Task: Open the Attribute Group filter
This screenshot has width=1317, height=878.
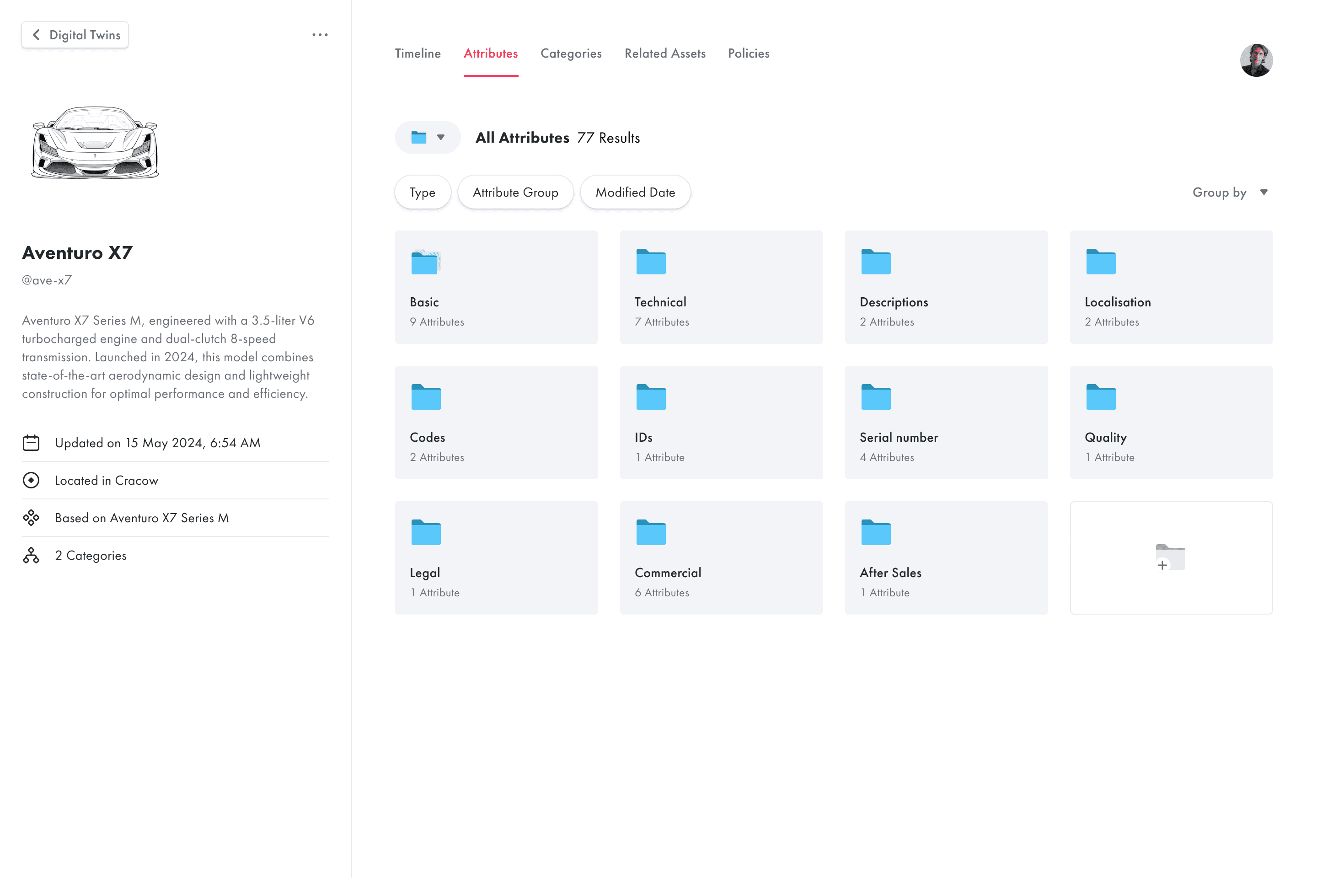Action: [x=515, y=193]
